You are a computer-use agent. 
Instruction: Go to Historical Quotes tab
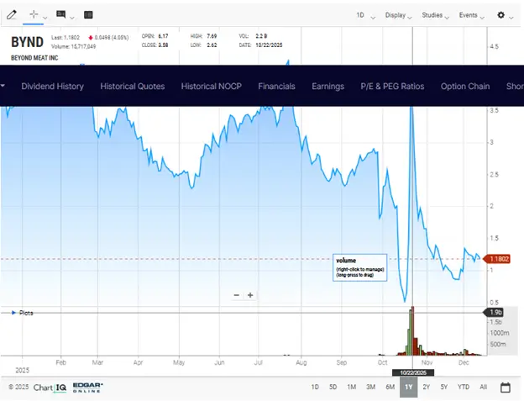pyautogui.click(x=133, y=87)
